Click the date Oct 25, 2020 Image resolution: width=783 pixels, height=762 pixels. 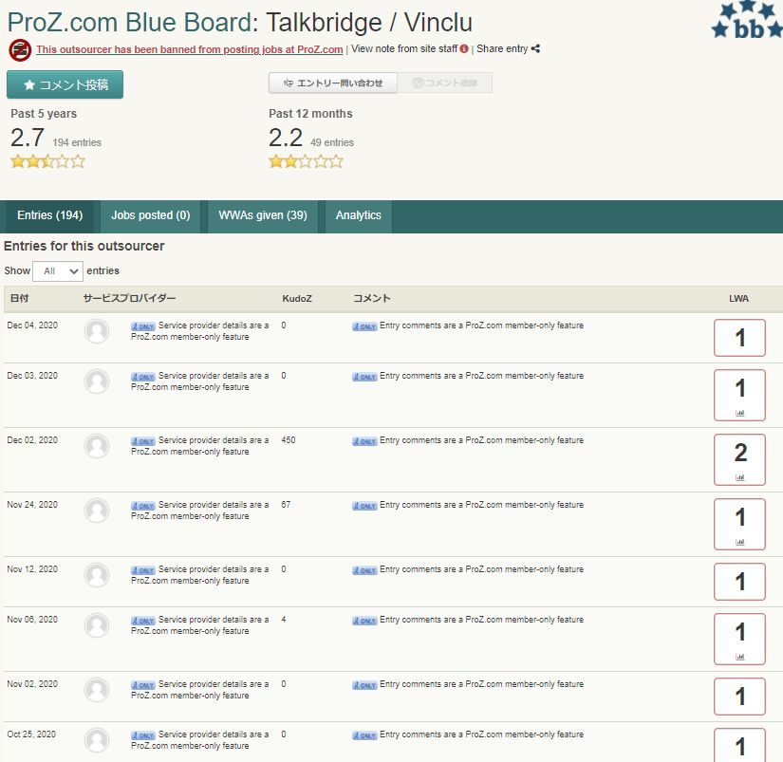[x=31, y=734]
